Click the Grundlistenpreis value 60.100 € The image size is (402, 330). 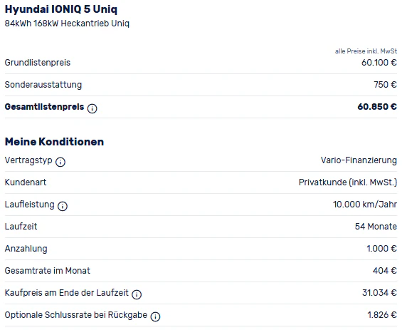tap(379, 63)
